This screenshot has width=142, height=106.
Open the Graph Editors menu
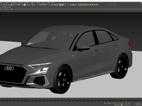point(14,3)
